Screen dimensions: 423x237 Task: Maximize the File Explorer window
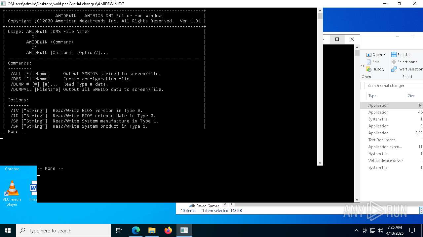pyautogui.click(x=412, y=37)
